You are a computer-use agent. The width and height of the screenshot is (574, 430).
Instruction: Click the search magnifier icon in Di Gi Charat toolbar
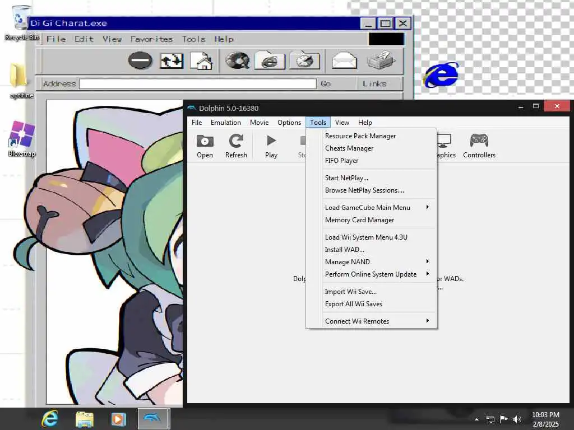237,60
